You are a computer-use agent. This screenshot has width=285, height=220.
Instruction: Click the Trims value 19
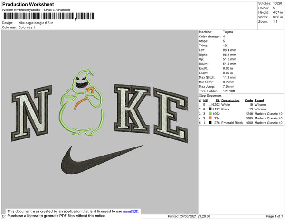pos(225,46)
